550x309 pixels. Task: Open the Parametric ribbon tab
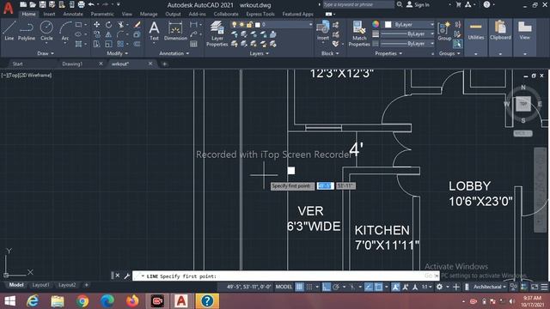tap(102, 14)
